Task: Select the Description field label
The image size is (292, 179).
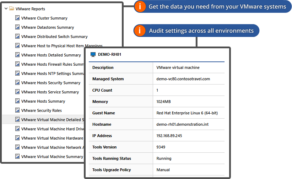Action: point(103,67)
